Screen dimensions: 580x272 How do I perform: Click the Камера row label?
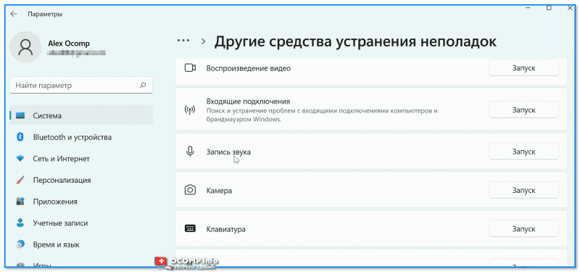click(x=219, y=191)
